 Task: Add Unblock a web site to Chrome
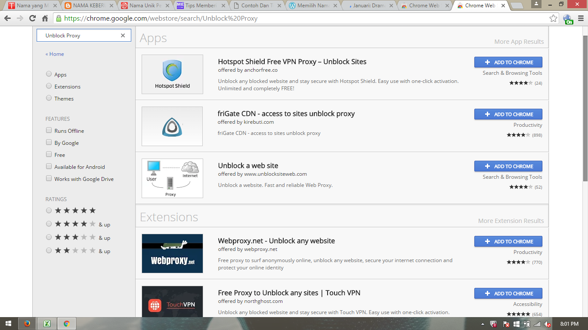(x=508, y=166)
